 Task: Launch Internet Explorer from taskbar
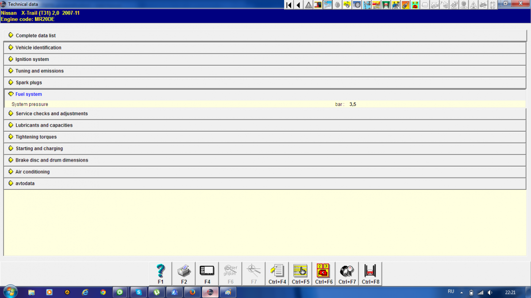85,292
